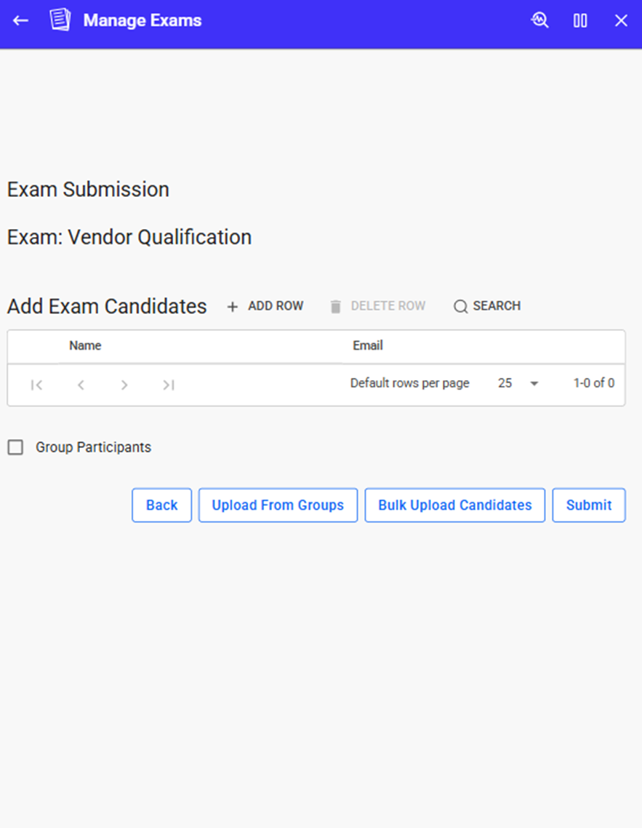This screenshot has height=828, width=642.
Task: Close the Manage Exams panel
Action: click(621, 20)
